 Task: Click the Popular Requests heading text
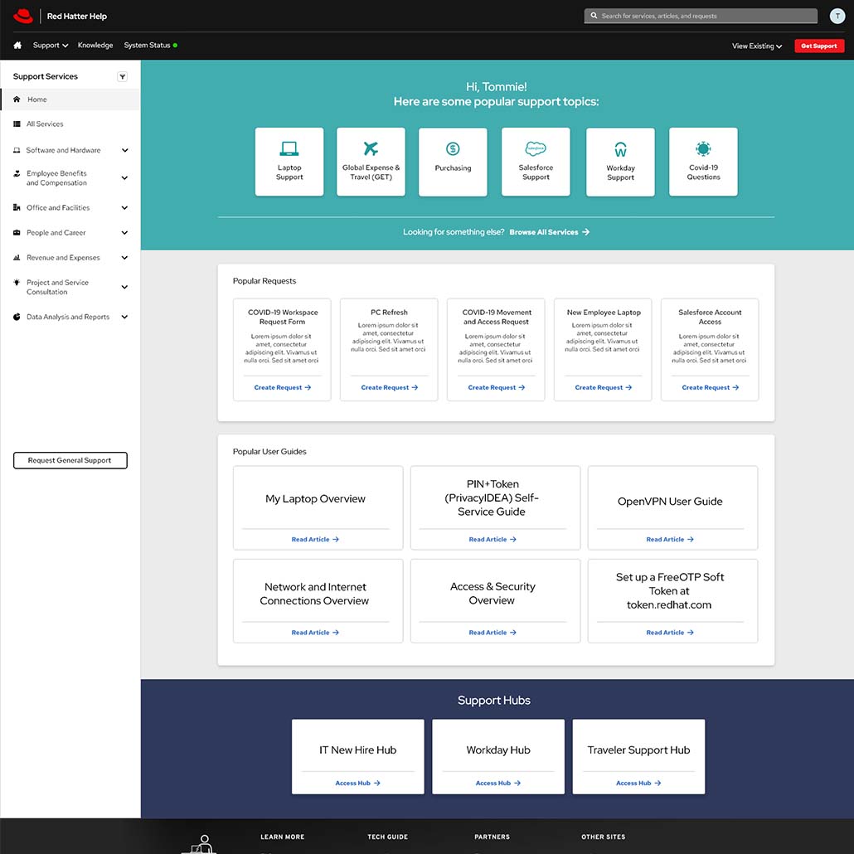[264, 281]
